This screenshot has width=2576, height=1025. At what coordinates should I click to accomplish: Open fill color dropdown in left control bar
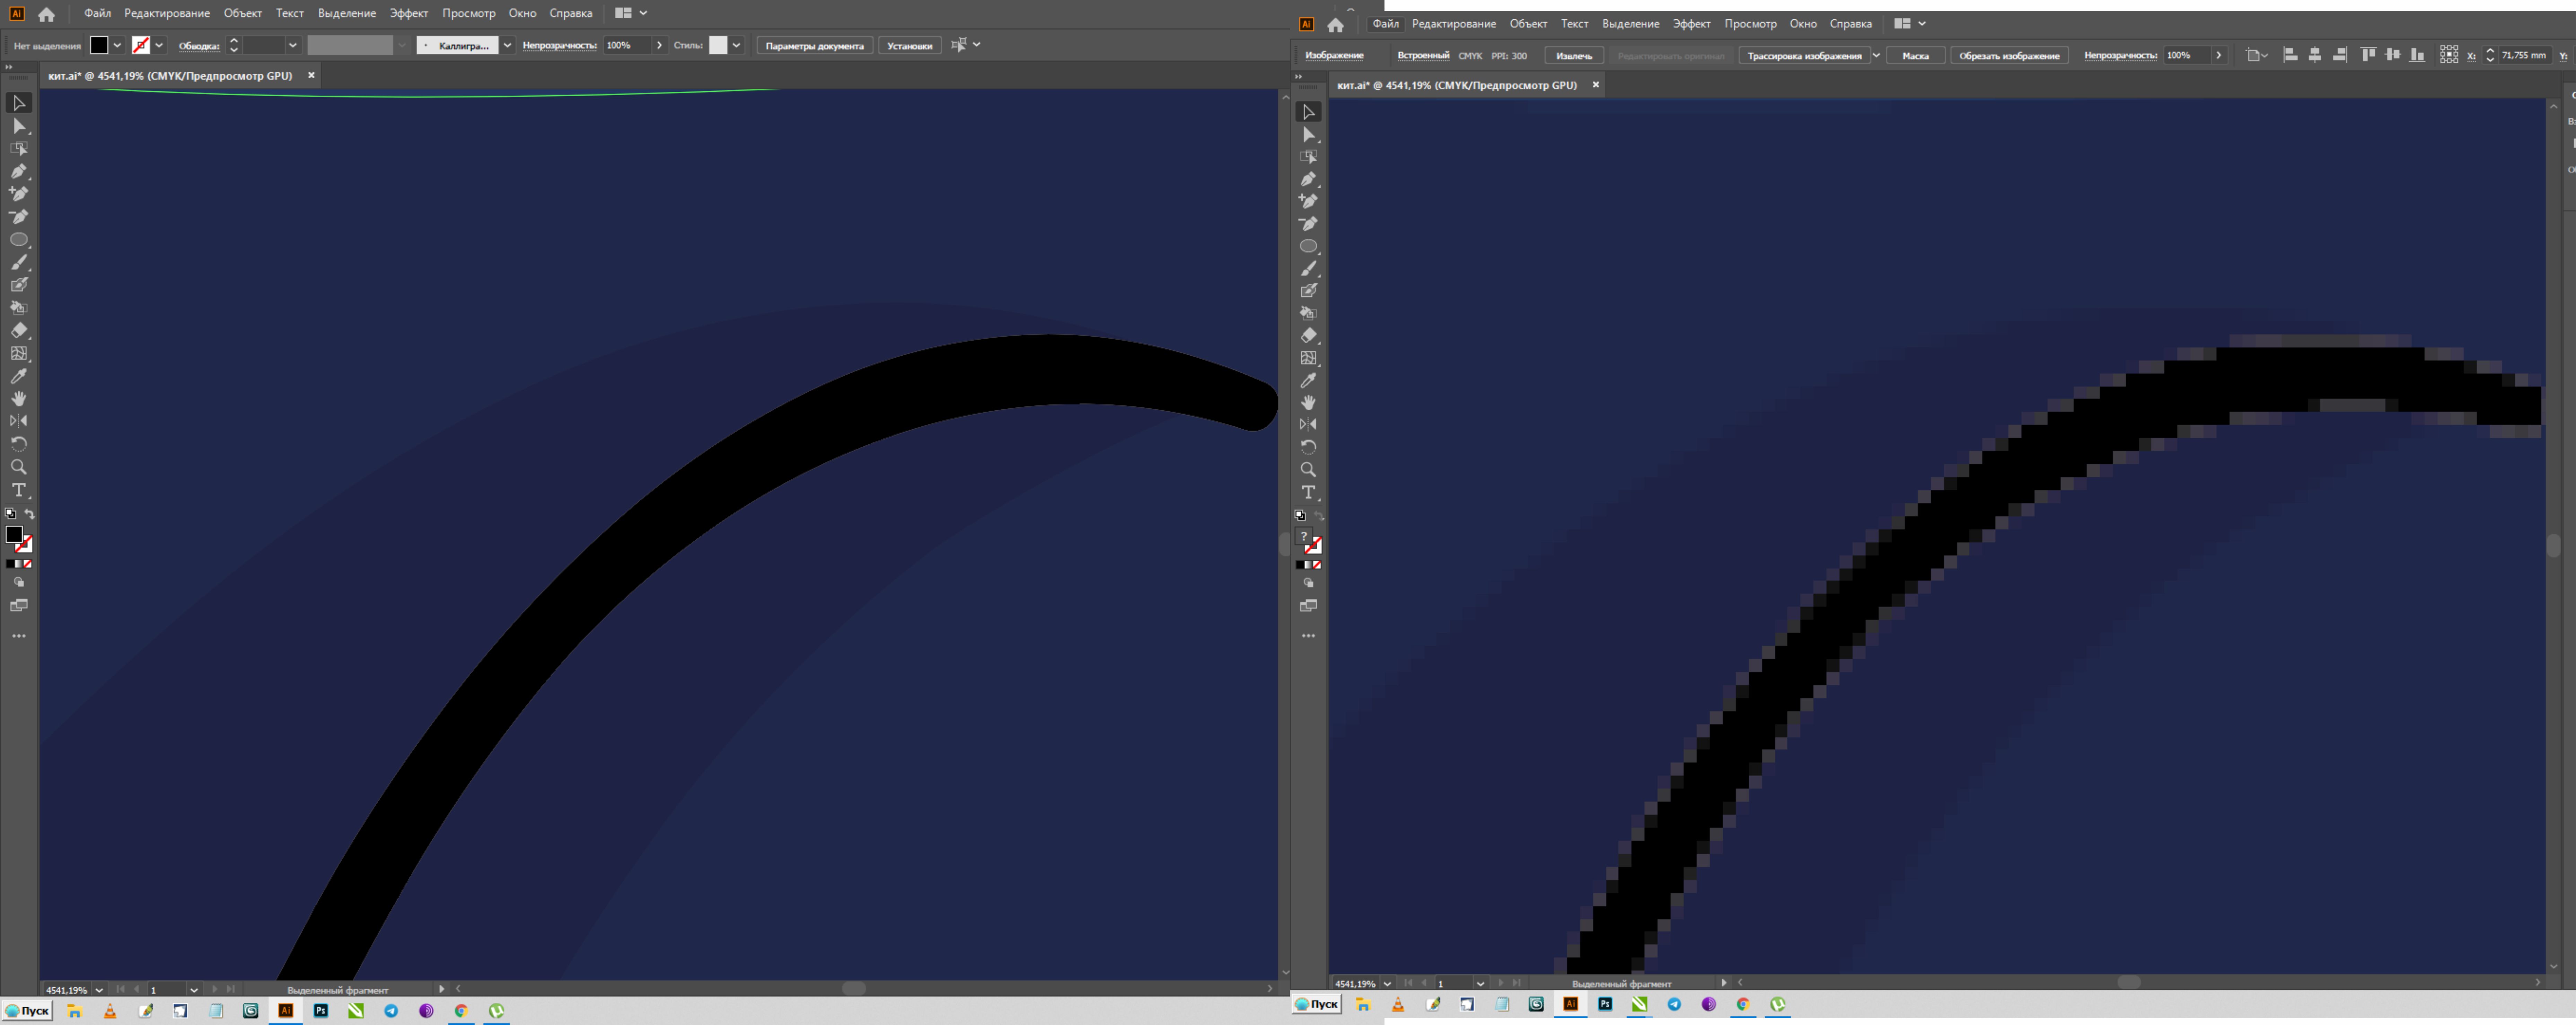click(117, 45)
